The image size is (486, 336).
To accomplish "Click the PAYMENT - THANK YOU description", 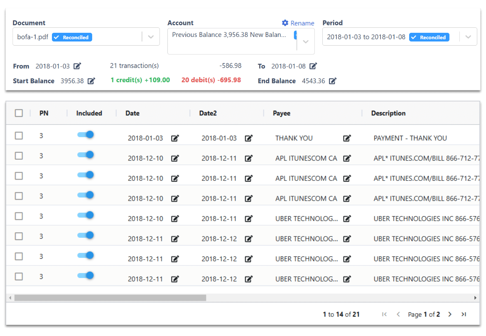I will pos(410,138).
